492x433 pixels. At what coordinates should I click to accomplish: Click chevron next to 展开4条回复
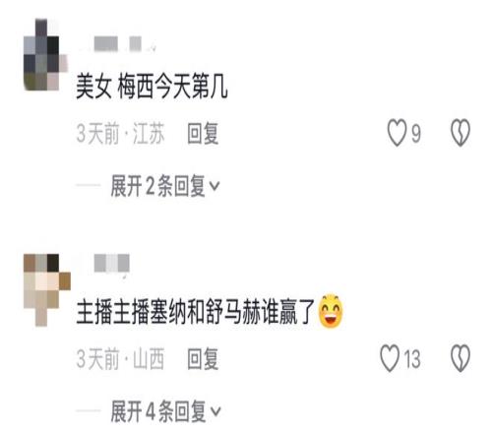[x=215, y=411]
